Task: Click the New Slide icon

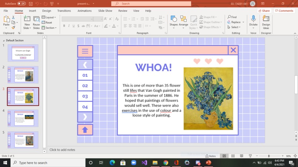Action: (x=27, y=19)
